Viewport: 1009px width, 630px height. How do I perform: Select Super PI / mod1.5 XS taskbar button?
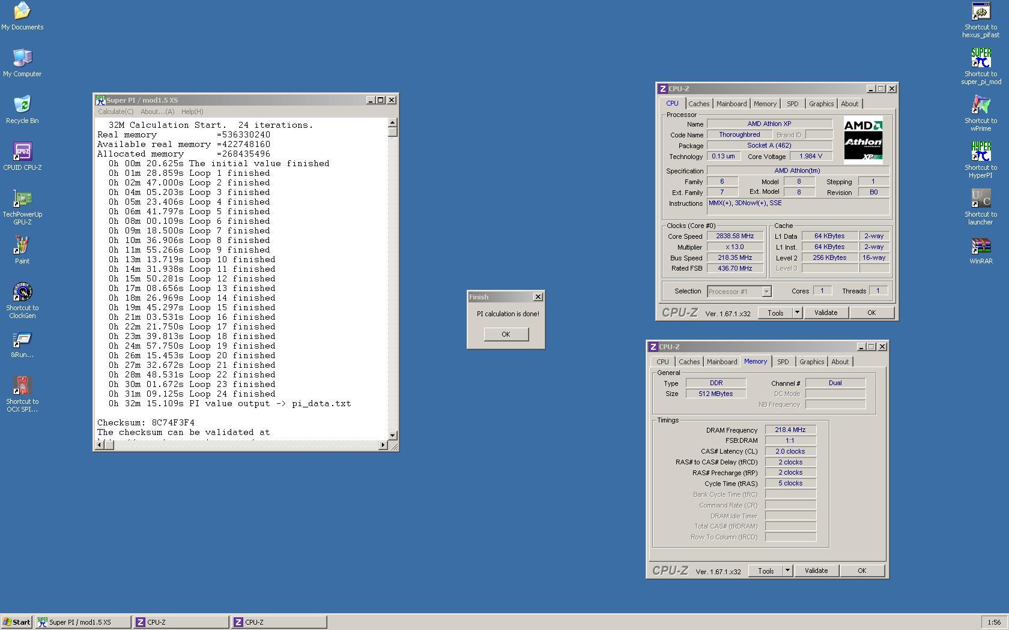point(83,622)
